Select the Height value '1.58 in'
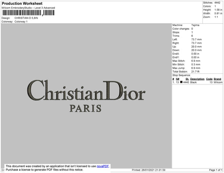This screenshot has width=224, height=173. pos(218,10)
